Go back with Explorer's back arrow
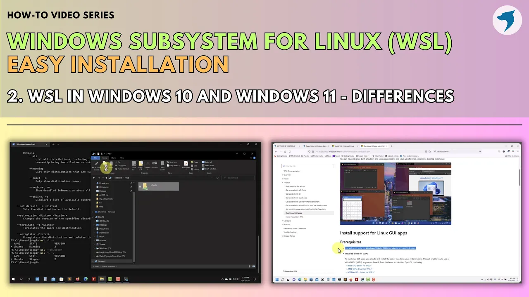Viewport: 529px width, 297px height. coord(94,178)
